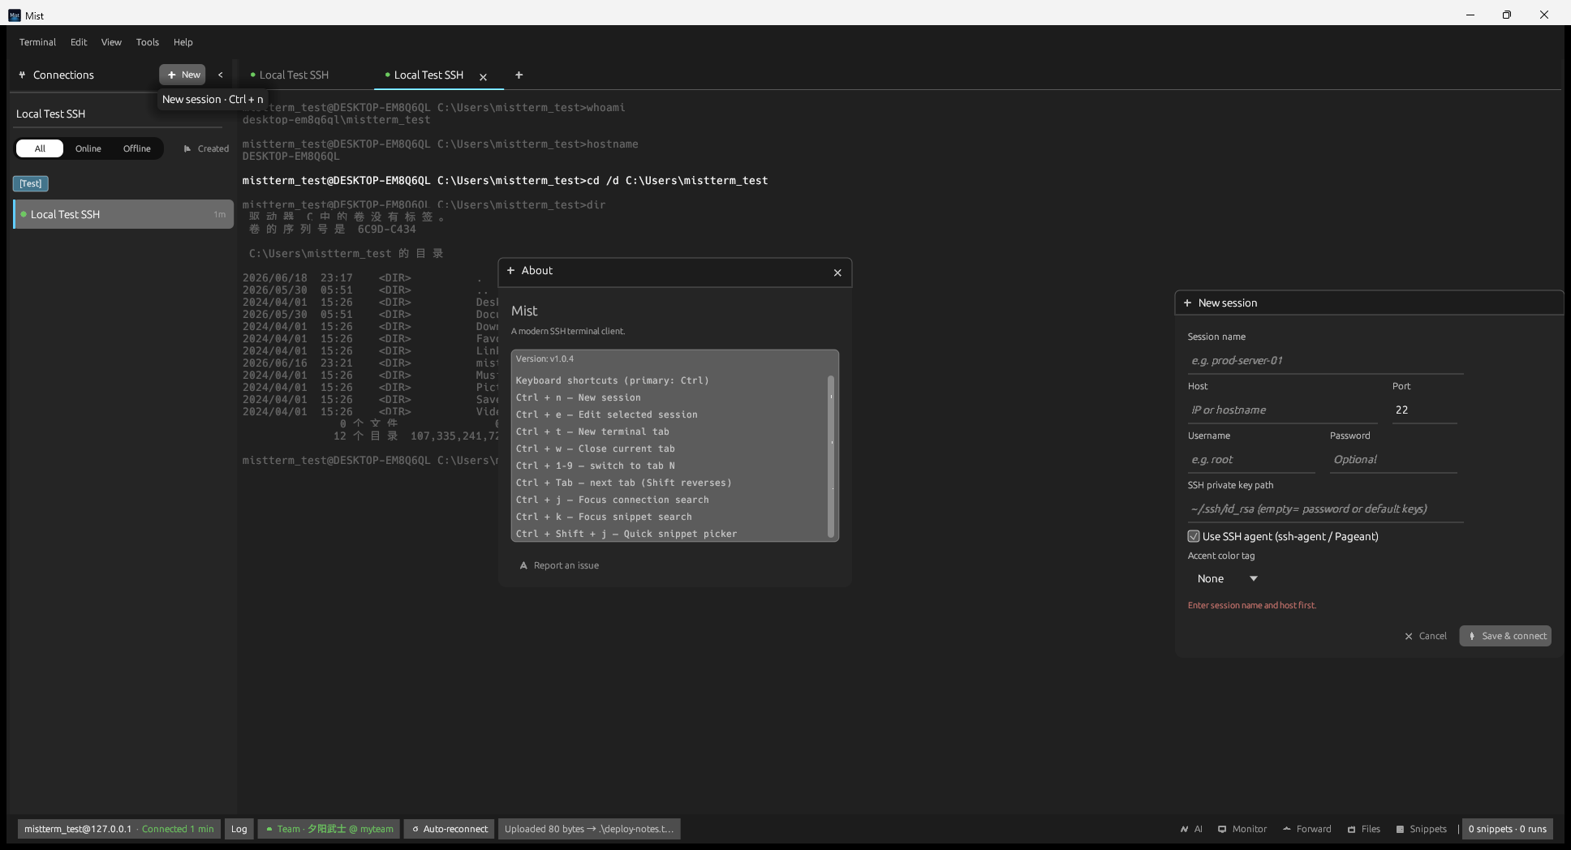Close the active Local Test SSH tab

[x=483, y=77]
